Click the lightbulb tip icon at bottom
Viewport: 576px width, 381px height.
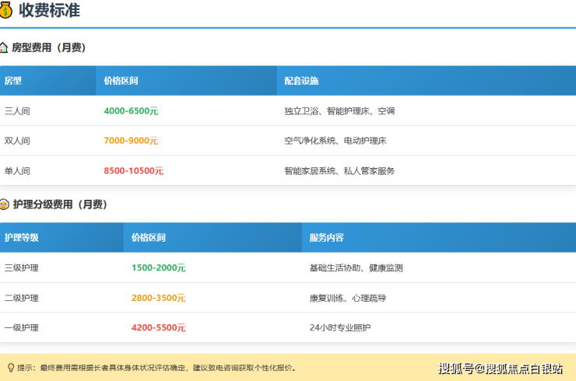point(10,368)
